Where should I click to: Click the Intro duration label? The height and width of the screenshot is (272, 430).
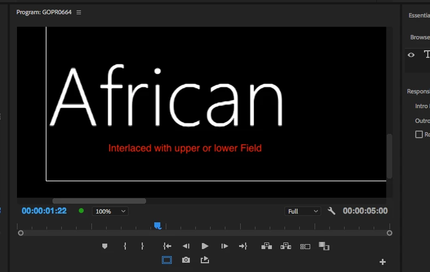click(422, 106)
